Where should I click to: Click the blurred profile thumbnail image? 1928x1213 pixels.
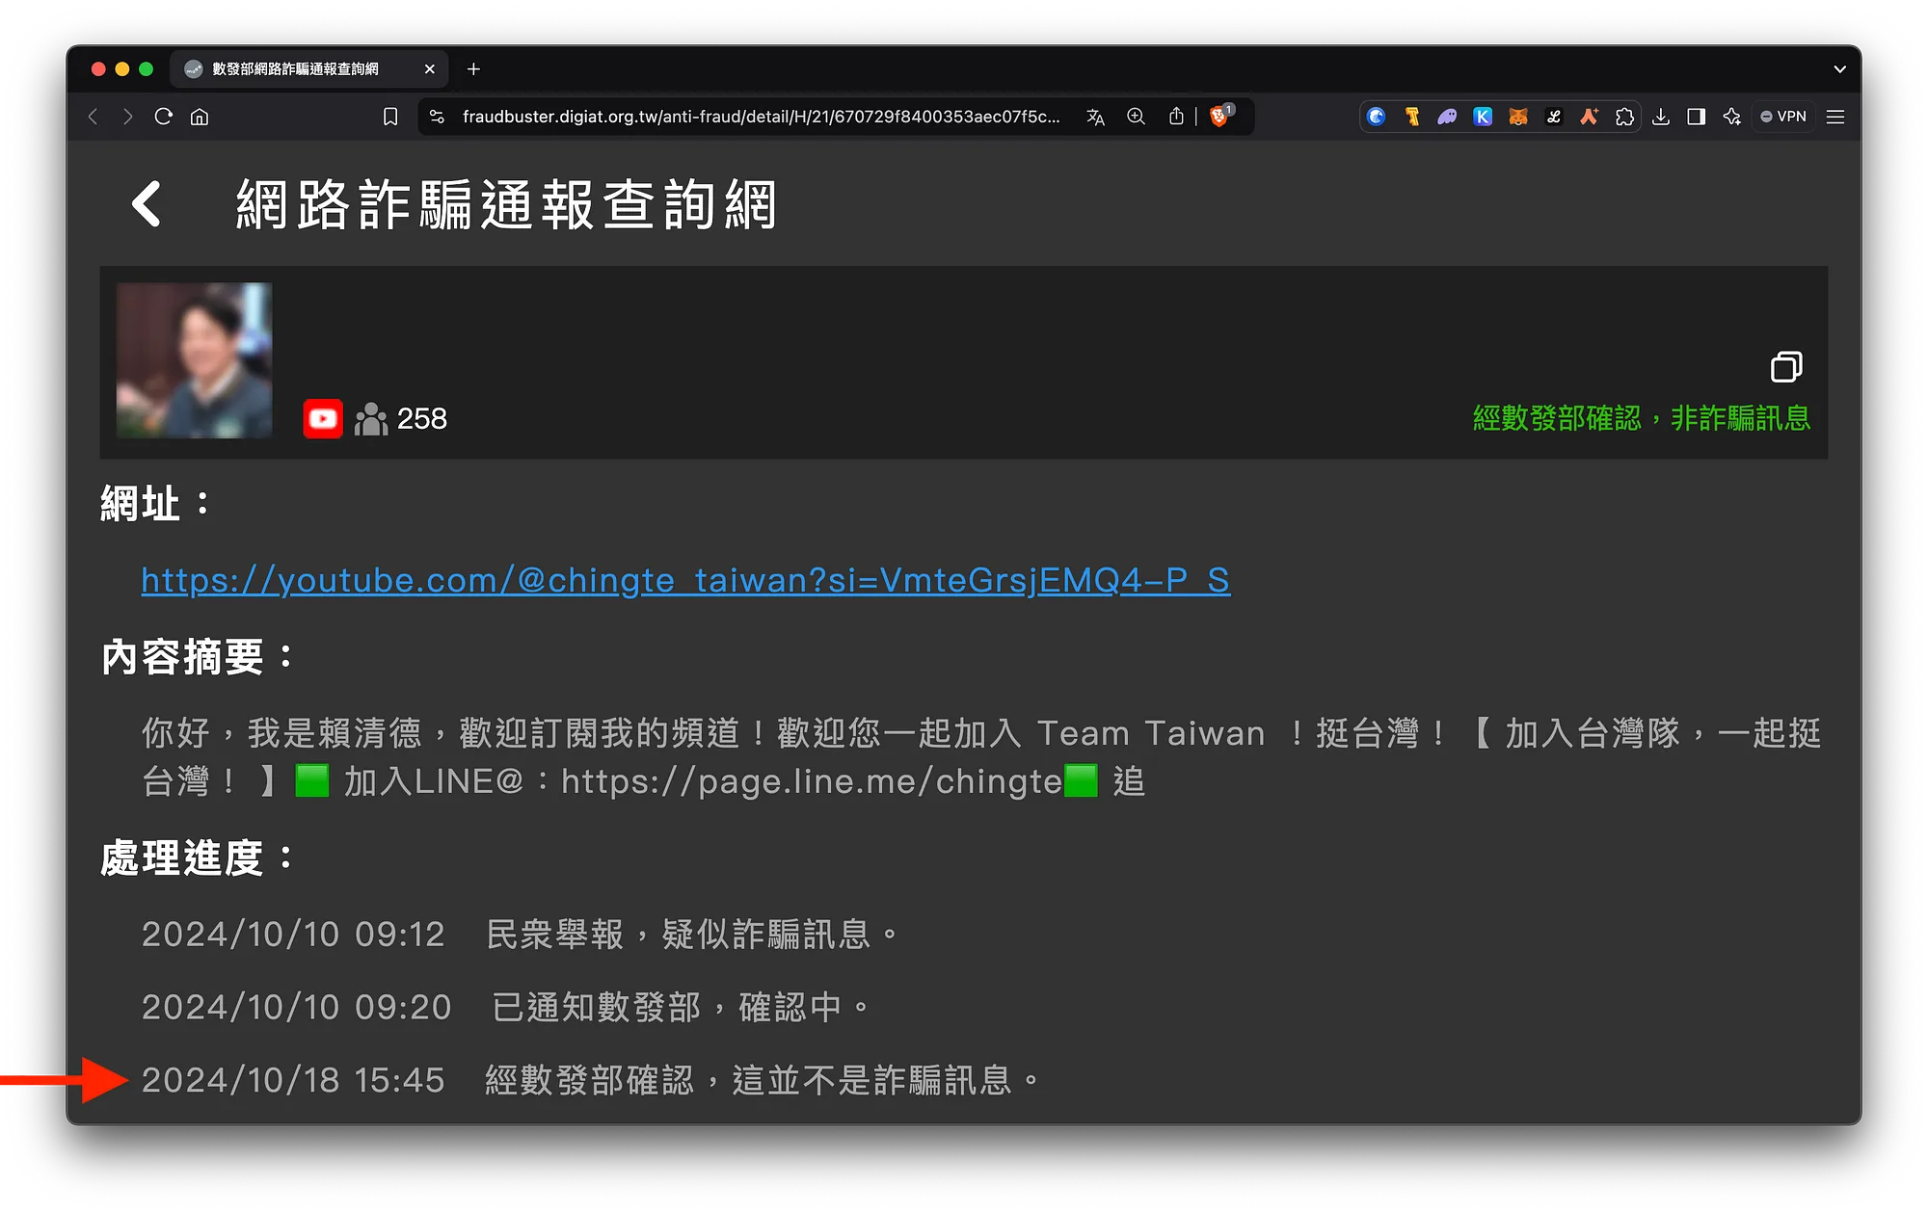tap(195, 360)
